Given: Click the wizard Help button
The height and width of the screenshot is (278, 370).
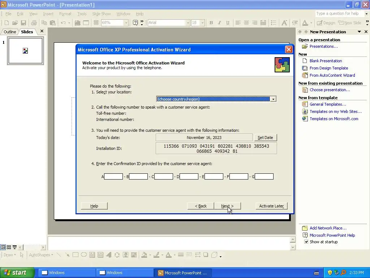Looking at the screenshot, I should 94,206.
